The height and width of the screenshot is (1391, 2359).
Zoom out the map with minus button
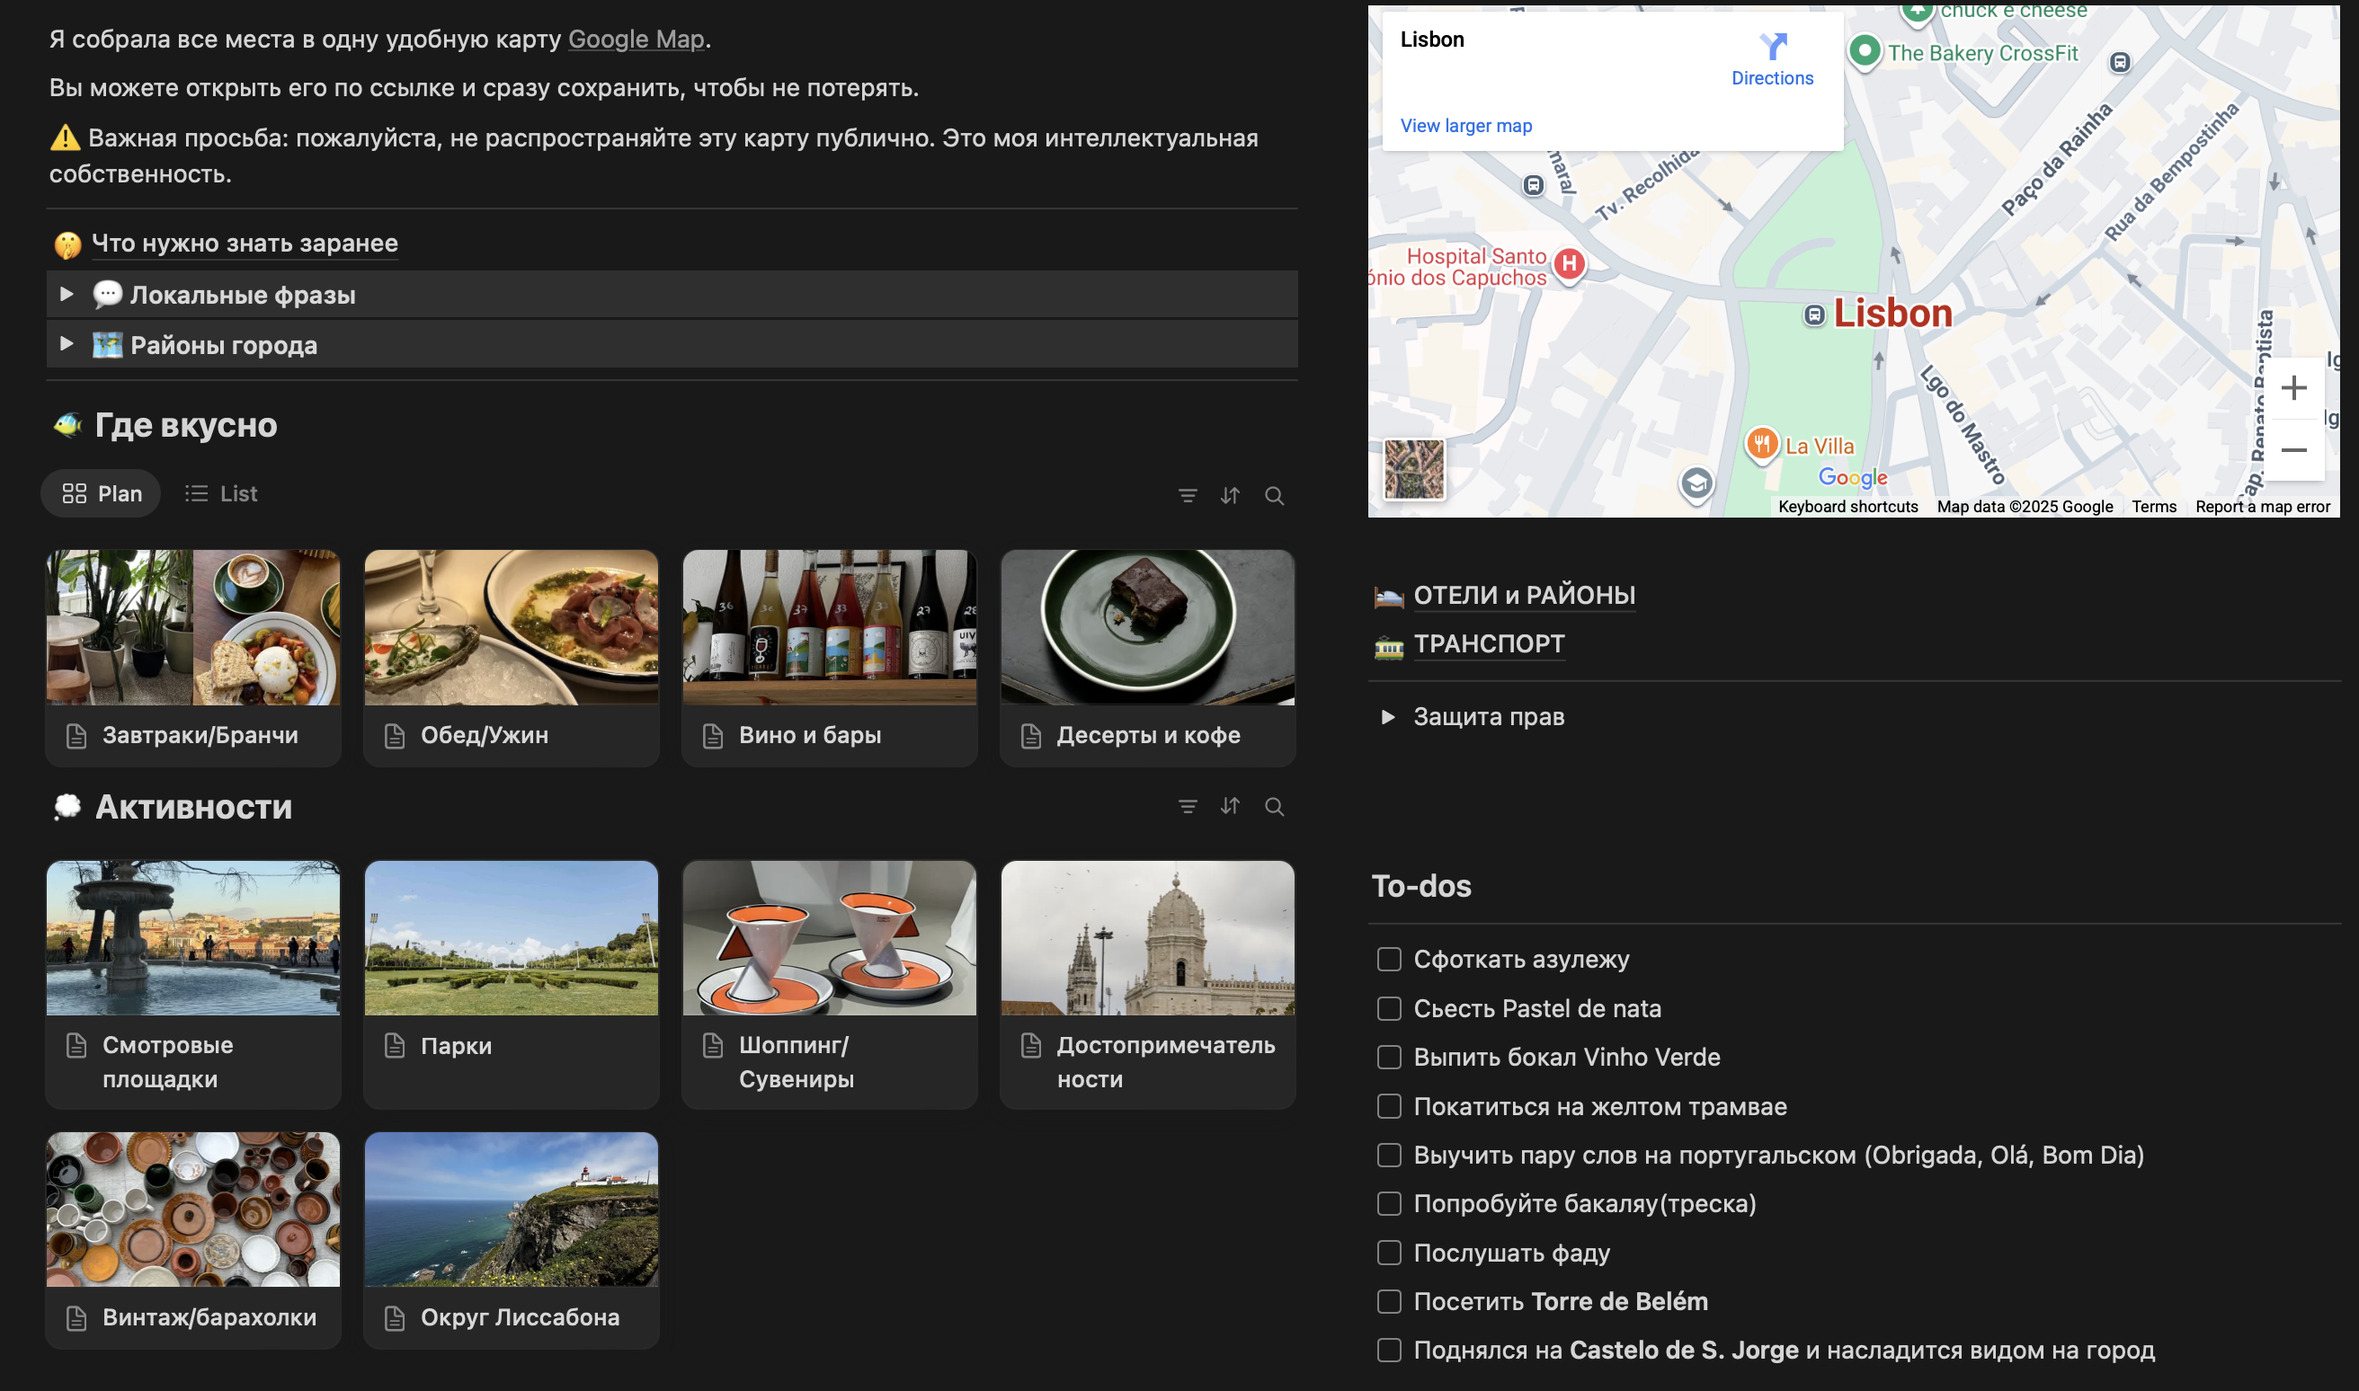2293,450
